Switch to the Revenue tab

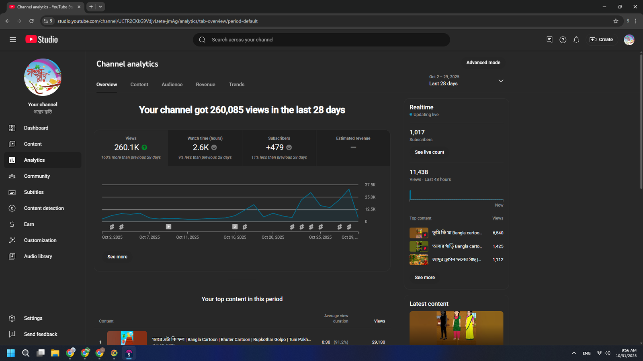pos(205,85)
